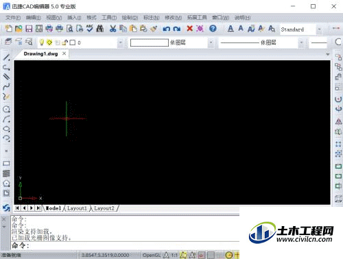Click the New drawing icon
The width and height of the screenshot is (343, 259).
(9, 29)
